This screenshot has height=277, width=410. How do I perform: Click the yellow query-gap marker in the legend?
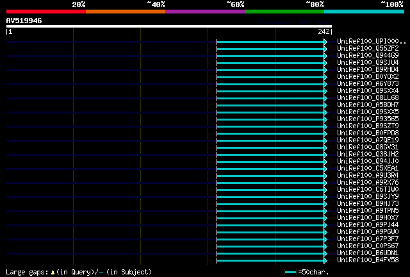coord(53,273)
